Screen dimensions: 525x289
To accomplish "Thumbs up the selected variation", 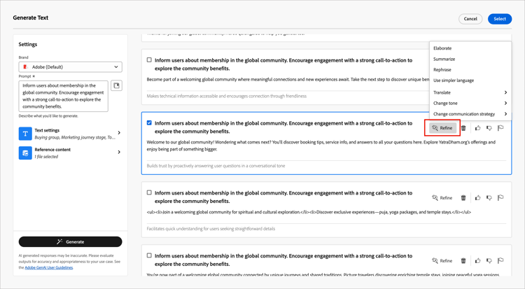I will tap(477, 128).
